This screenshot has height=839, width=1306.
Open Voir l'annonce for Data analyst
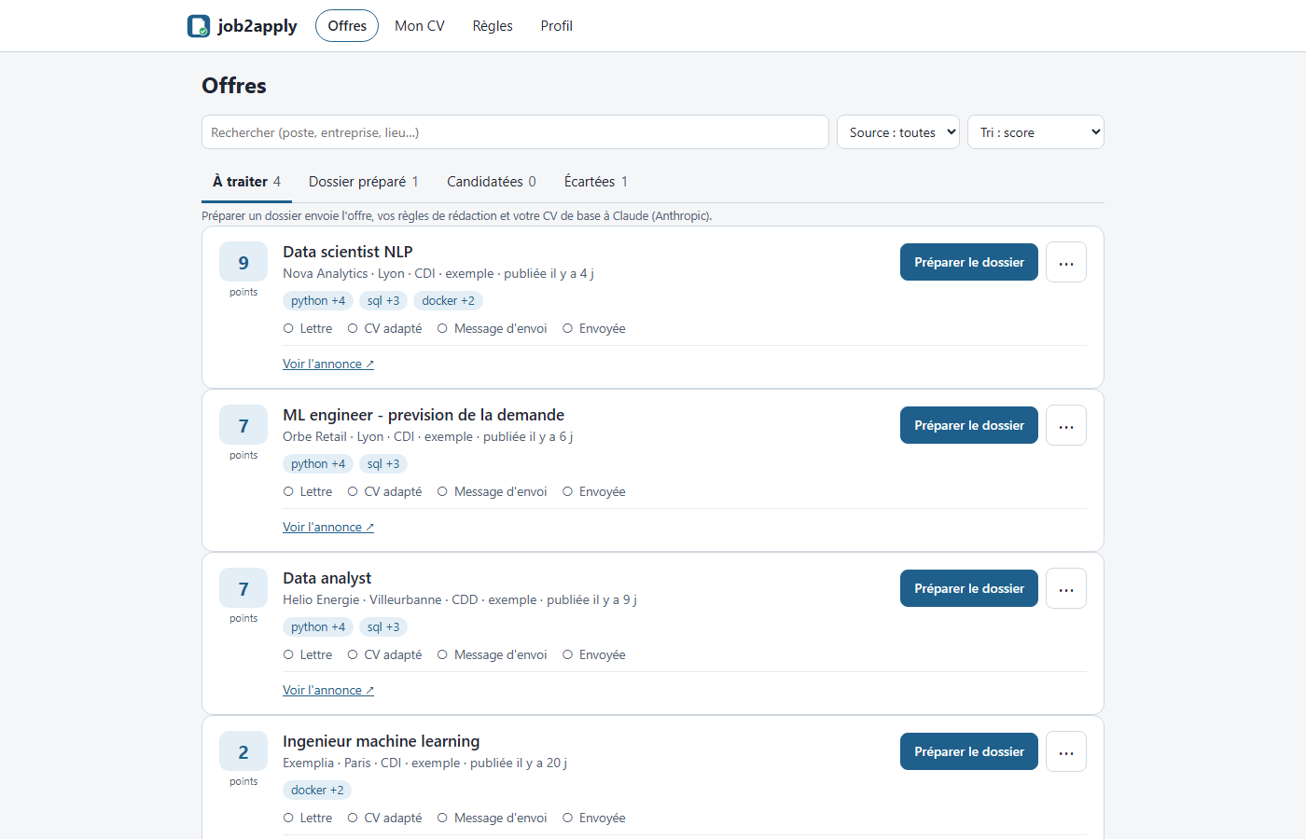pos(328,691)
